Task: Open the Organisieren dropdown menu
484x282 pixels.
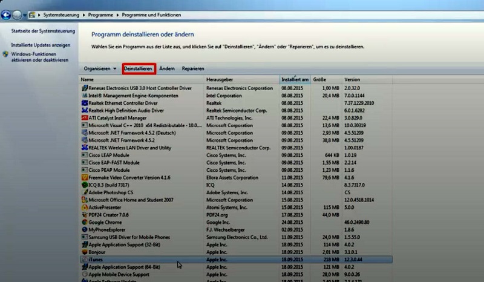Action: point(100,68)
